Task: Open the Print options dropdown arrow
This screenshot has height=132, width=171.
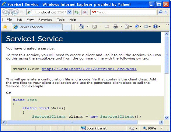Action: pos(121,26)
